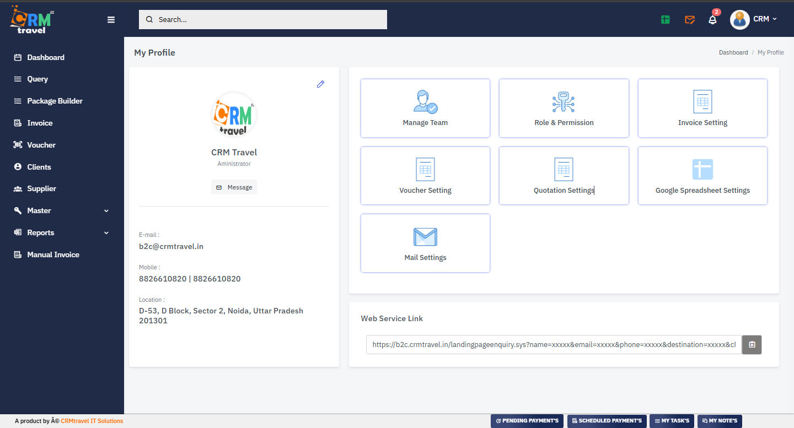
Task: Copy the Web Service Link
Action: point(751,344)
